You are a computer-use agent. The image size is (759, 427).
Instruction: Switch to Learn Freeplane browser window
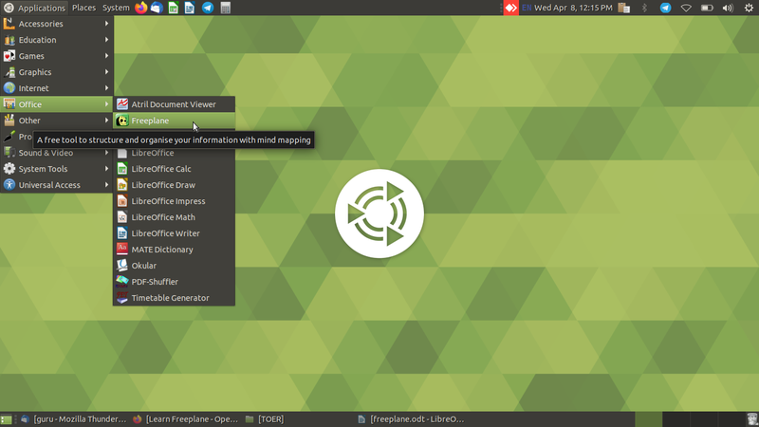click(186, 419)
